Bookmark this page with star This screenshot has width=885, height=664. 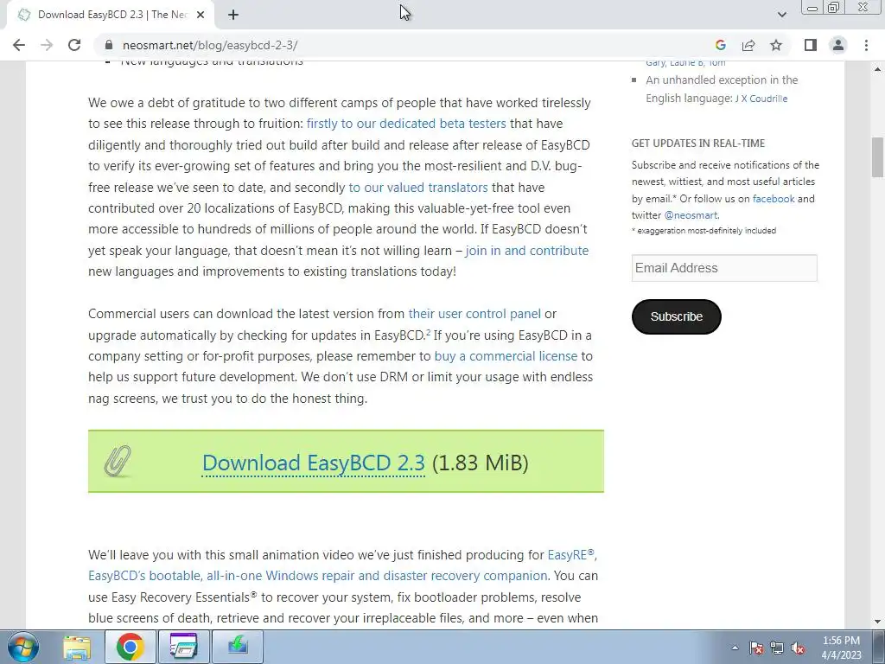tap(776, 45)
